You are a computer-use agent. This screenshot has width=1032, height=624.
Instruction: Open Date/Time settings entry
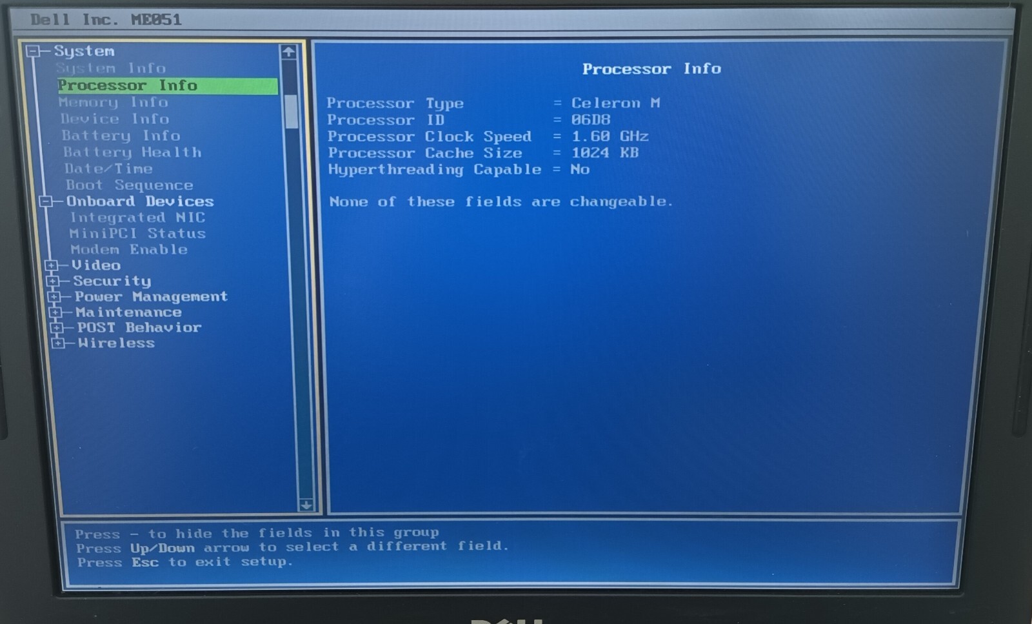[108, 169]
